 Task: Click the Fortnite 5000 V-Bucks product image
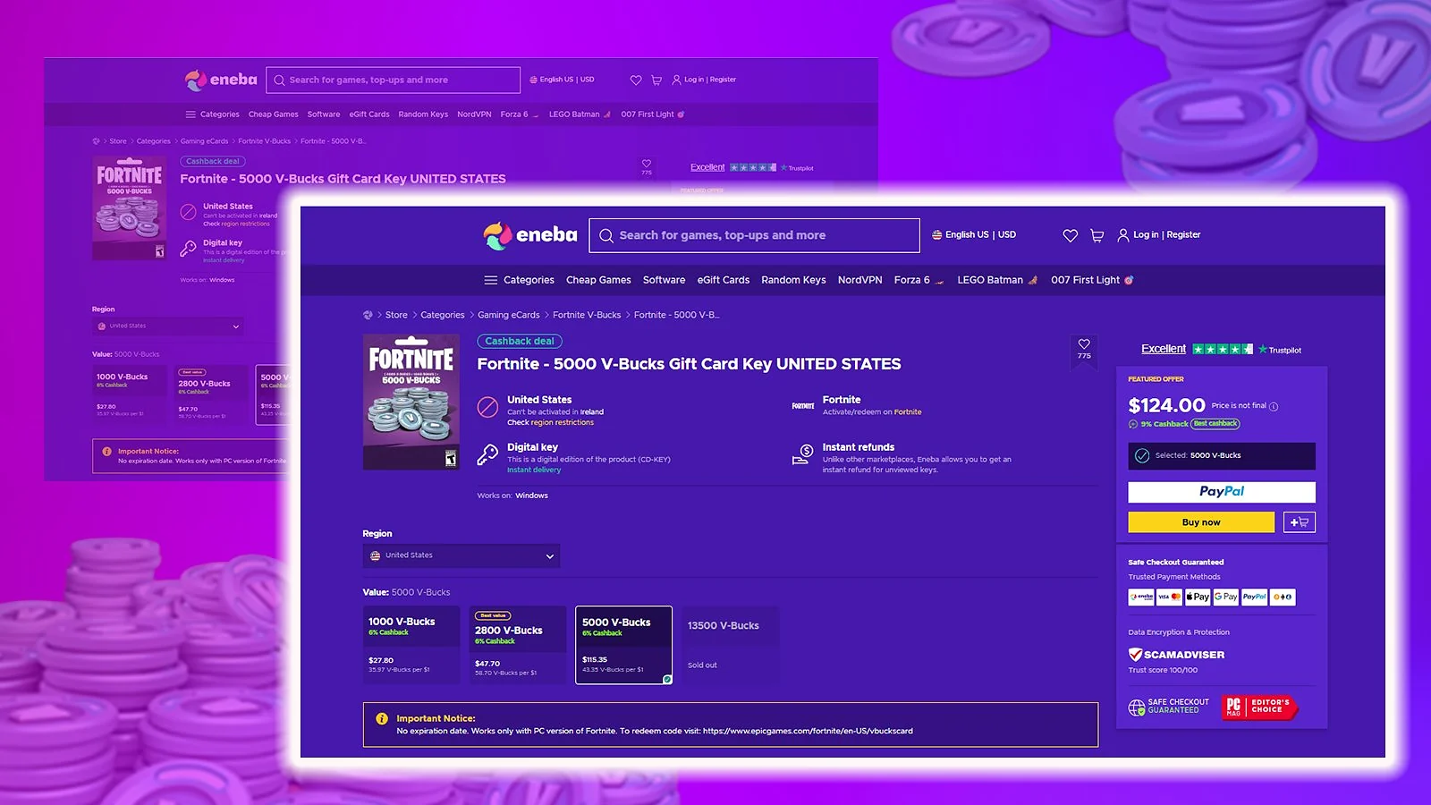tap(411, 402)
